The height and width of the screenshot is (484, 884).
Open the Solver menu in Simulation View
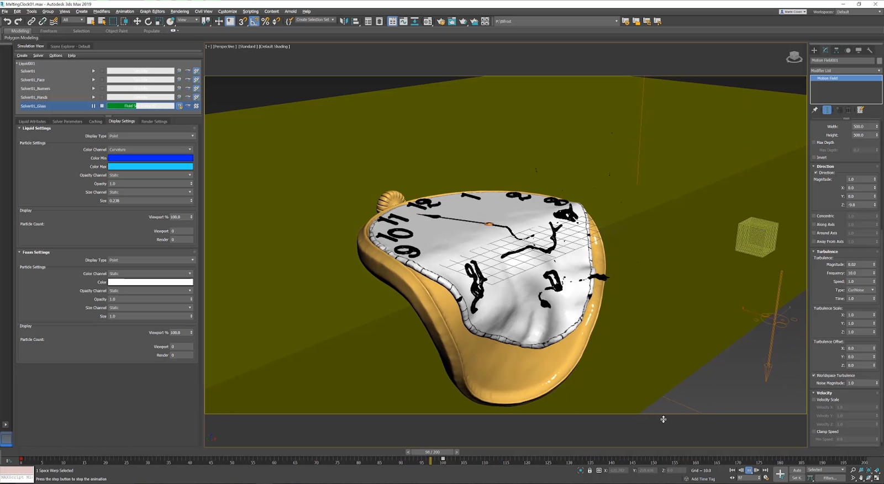pos(38,55)
